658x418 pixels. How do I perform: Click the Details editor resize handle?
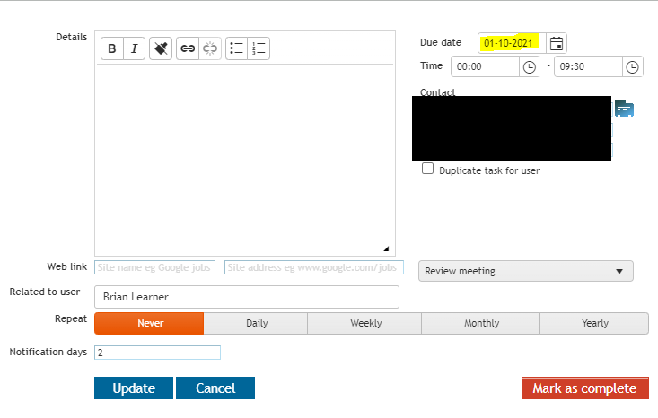click(387, 248)
